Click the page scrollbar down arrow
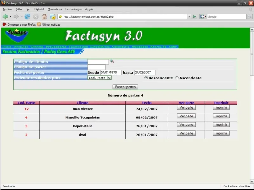The height and width of the screenshot is (190, 254). (252, 181)
